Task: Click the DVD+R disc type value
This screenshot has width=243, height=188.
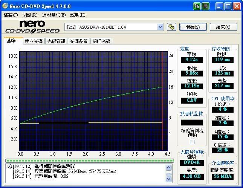Action: (x=192, y=163)
